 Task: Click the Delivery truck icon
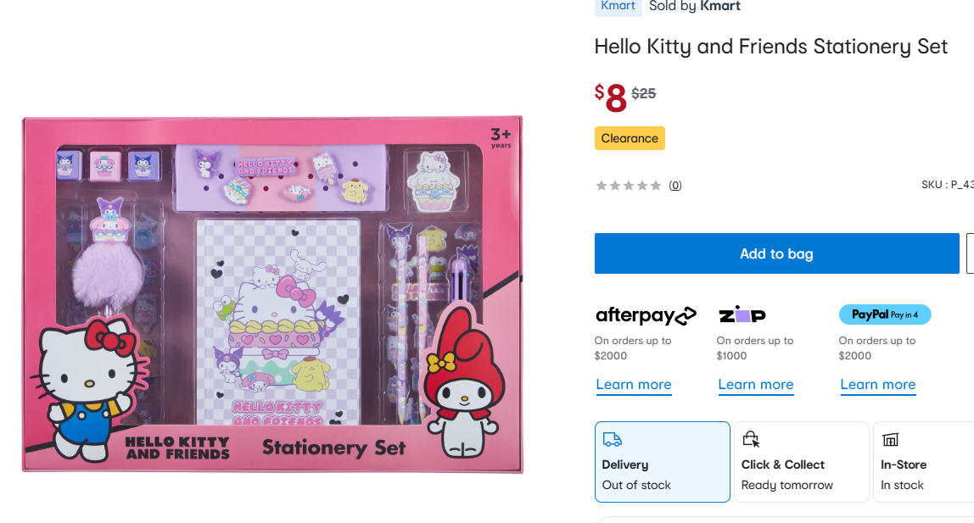[612, 440]
